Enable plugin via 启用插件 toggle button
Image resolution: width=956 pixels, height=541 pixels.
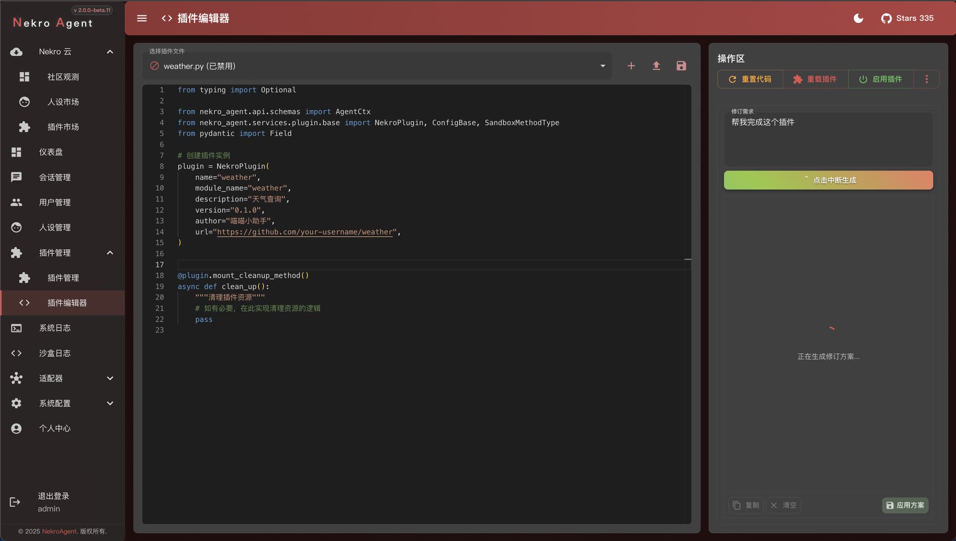pos(881,79)
